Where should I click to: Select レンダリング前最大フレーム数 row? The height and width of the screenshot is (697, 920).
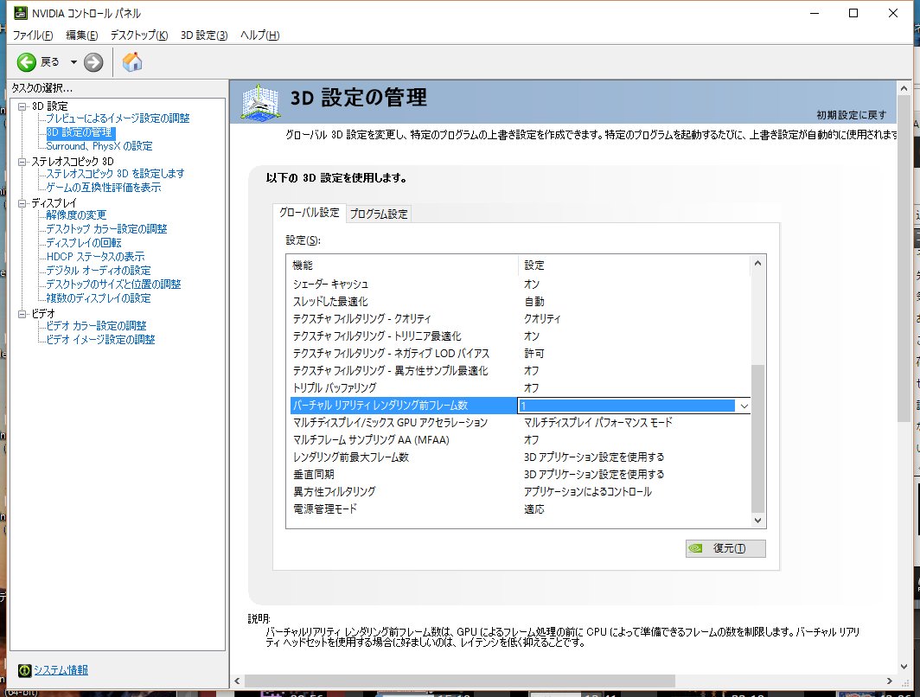(520, 457)
